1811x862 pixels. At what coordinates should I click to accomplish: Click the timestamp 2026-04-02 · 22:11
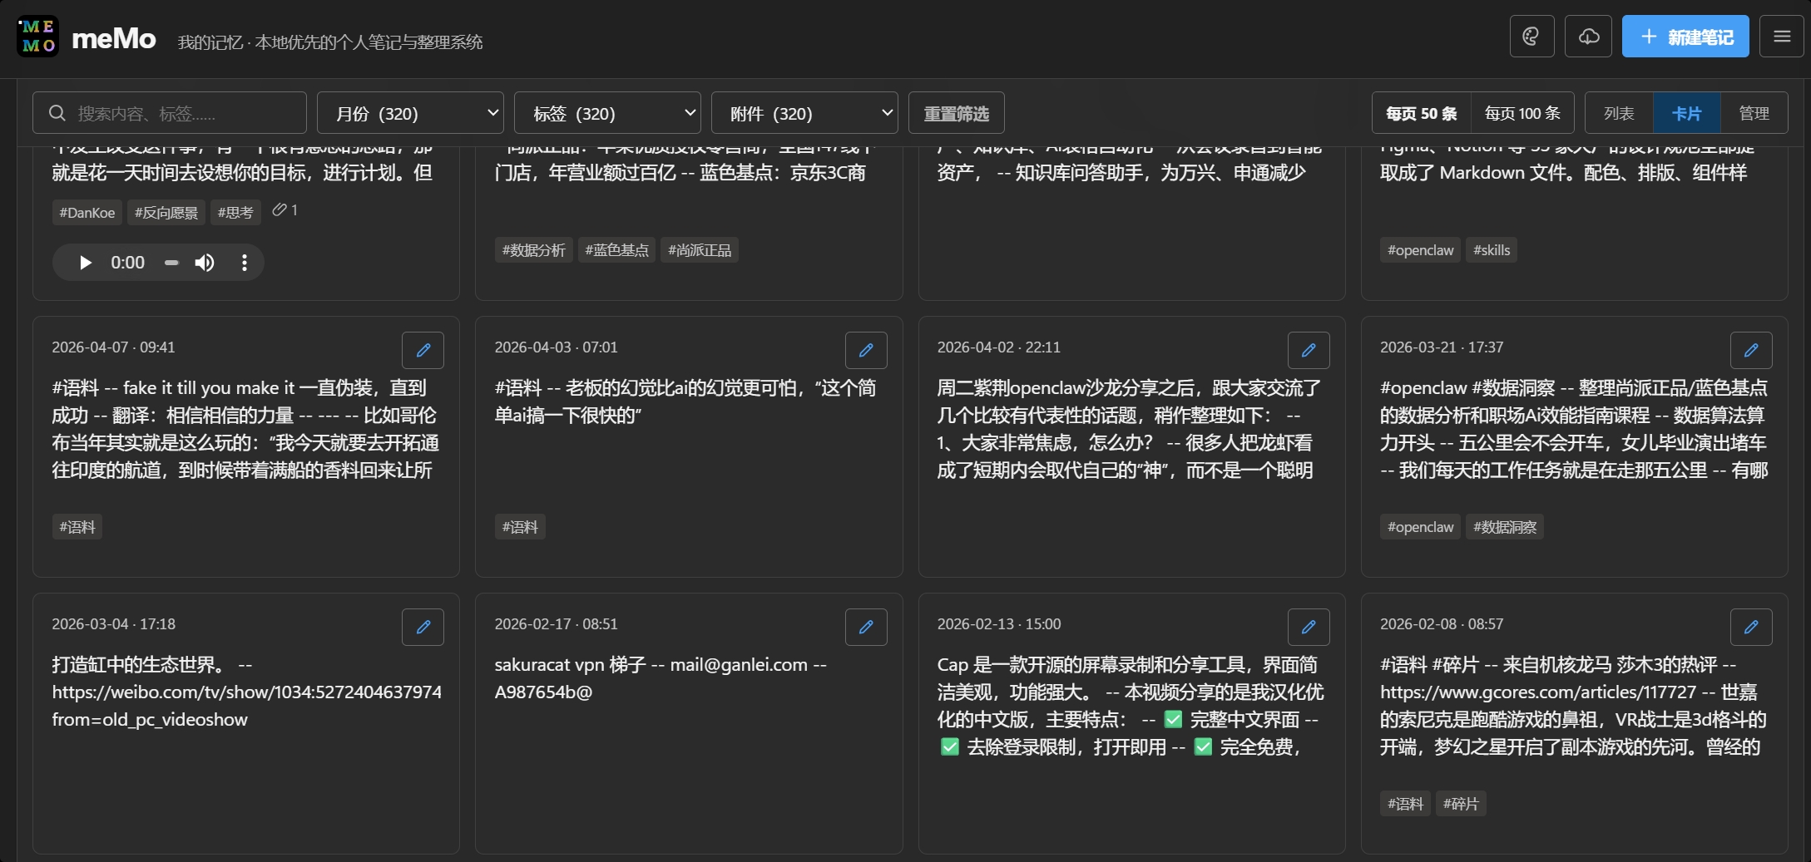[998, 347]
